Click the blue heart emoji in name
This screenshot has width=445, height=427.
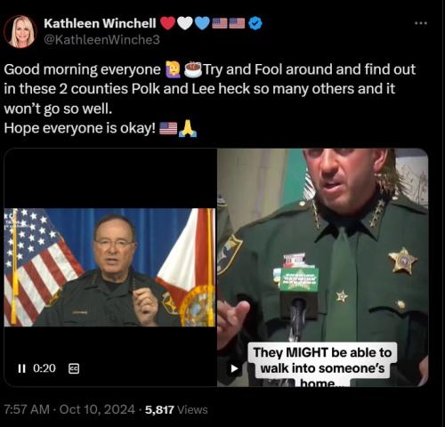click(202, 23)
